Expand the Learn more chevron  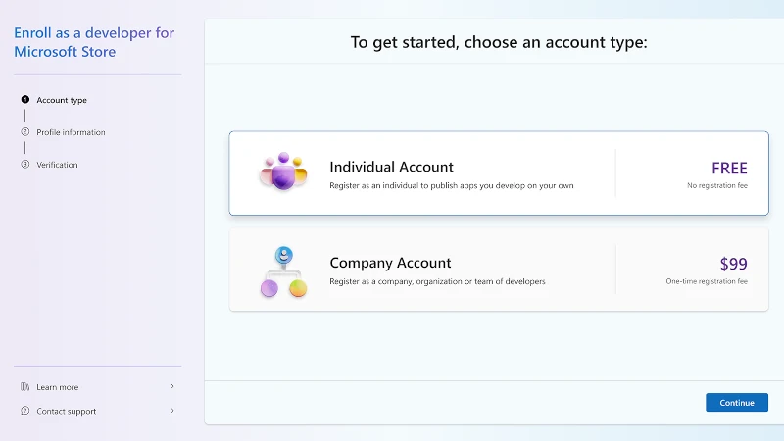point(172,386)
